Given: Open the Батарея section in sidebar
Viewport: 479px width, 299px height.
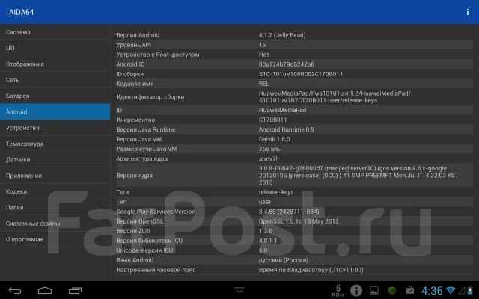Looking at the screenshot, I should point(55,96).
